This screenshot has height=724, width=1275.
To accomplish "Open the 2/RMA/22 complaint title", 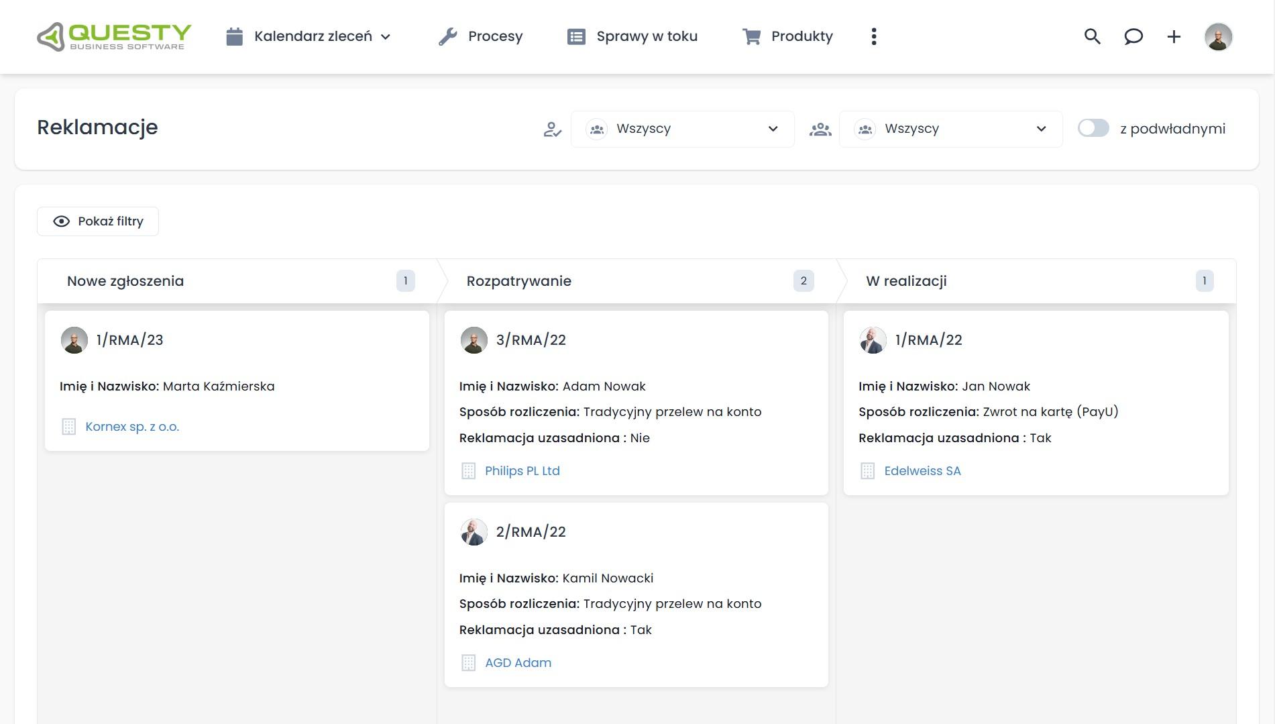I will click(x=531, y=532).
